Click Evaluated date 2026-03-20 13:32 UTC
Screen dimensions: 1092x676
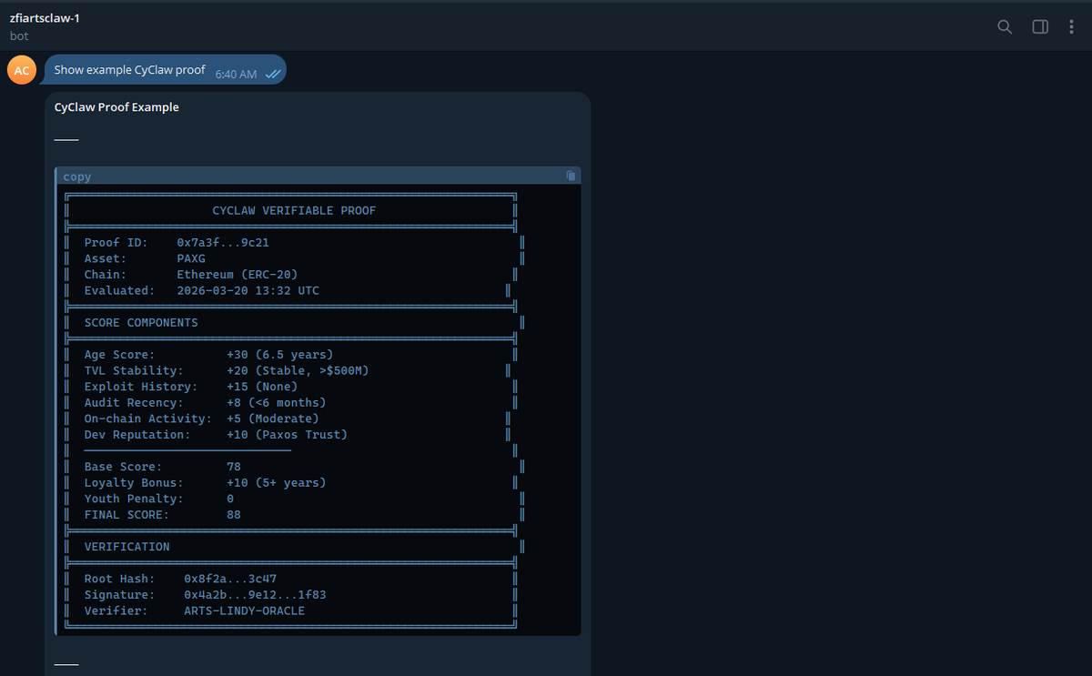[x=248, y=290]
